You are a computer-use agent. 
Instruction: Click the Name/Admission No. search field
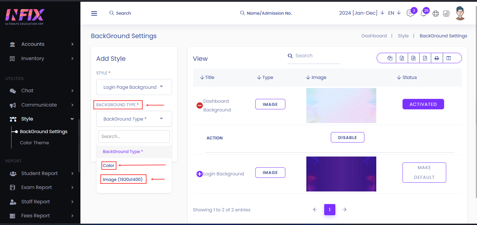[266, 13]
